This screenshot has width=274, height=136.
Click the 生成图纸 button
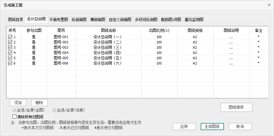[x=212, y=127]
